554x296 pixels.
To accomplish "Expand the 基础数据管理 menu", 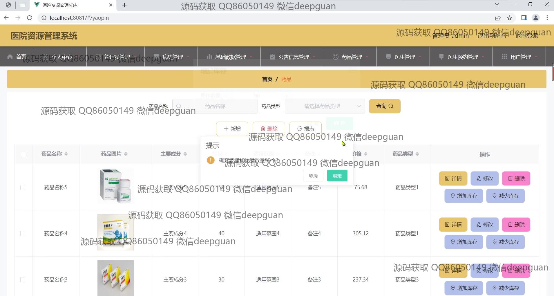I will click(229, 57).
